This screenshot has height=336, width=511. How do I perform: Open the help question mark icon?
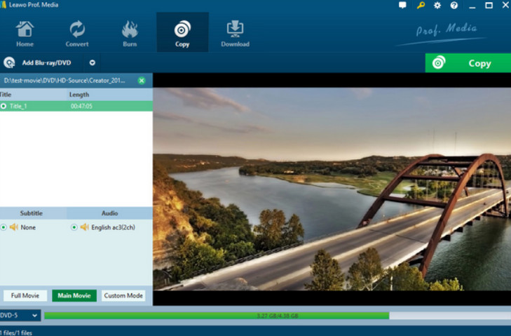pyautogui.click(x=454, y=5)
